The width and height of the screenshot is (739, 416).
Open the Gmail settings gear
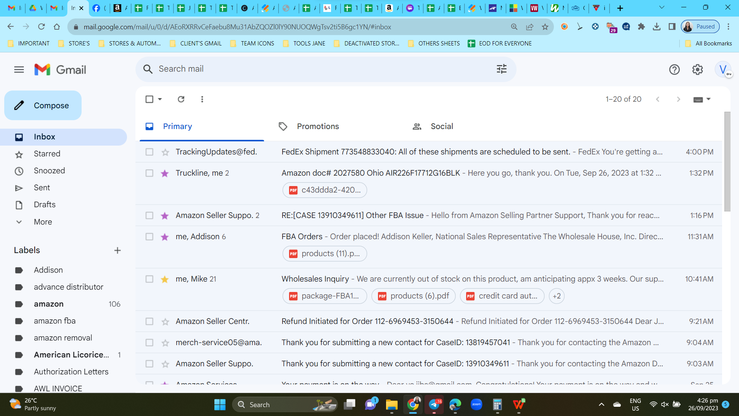pyautogui.click(x=697, y=70)
